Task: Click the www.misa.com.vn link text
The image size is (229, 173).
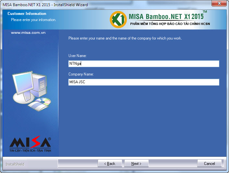Action: [x=28, y=33]
